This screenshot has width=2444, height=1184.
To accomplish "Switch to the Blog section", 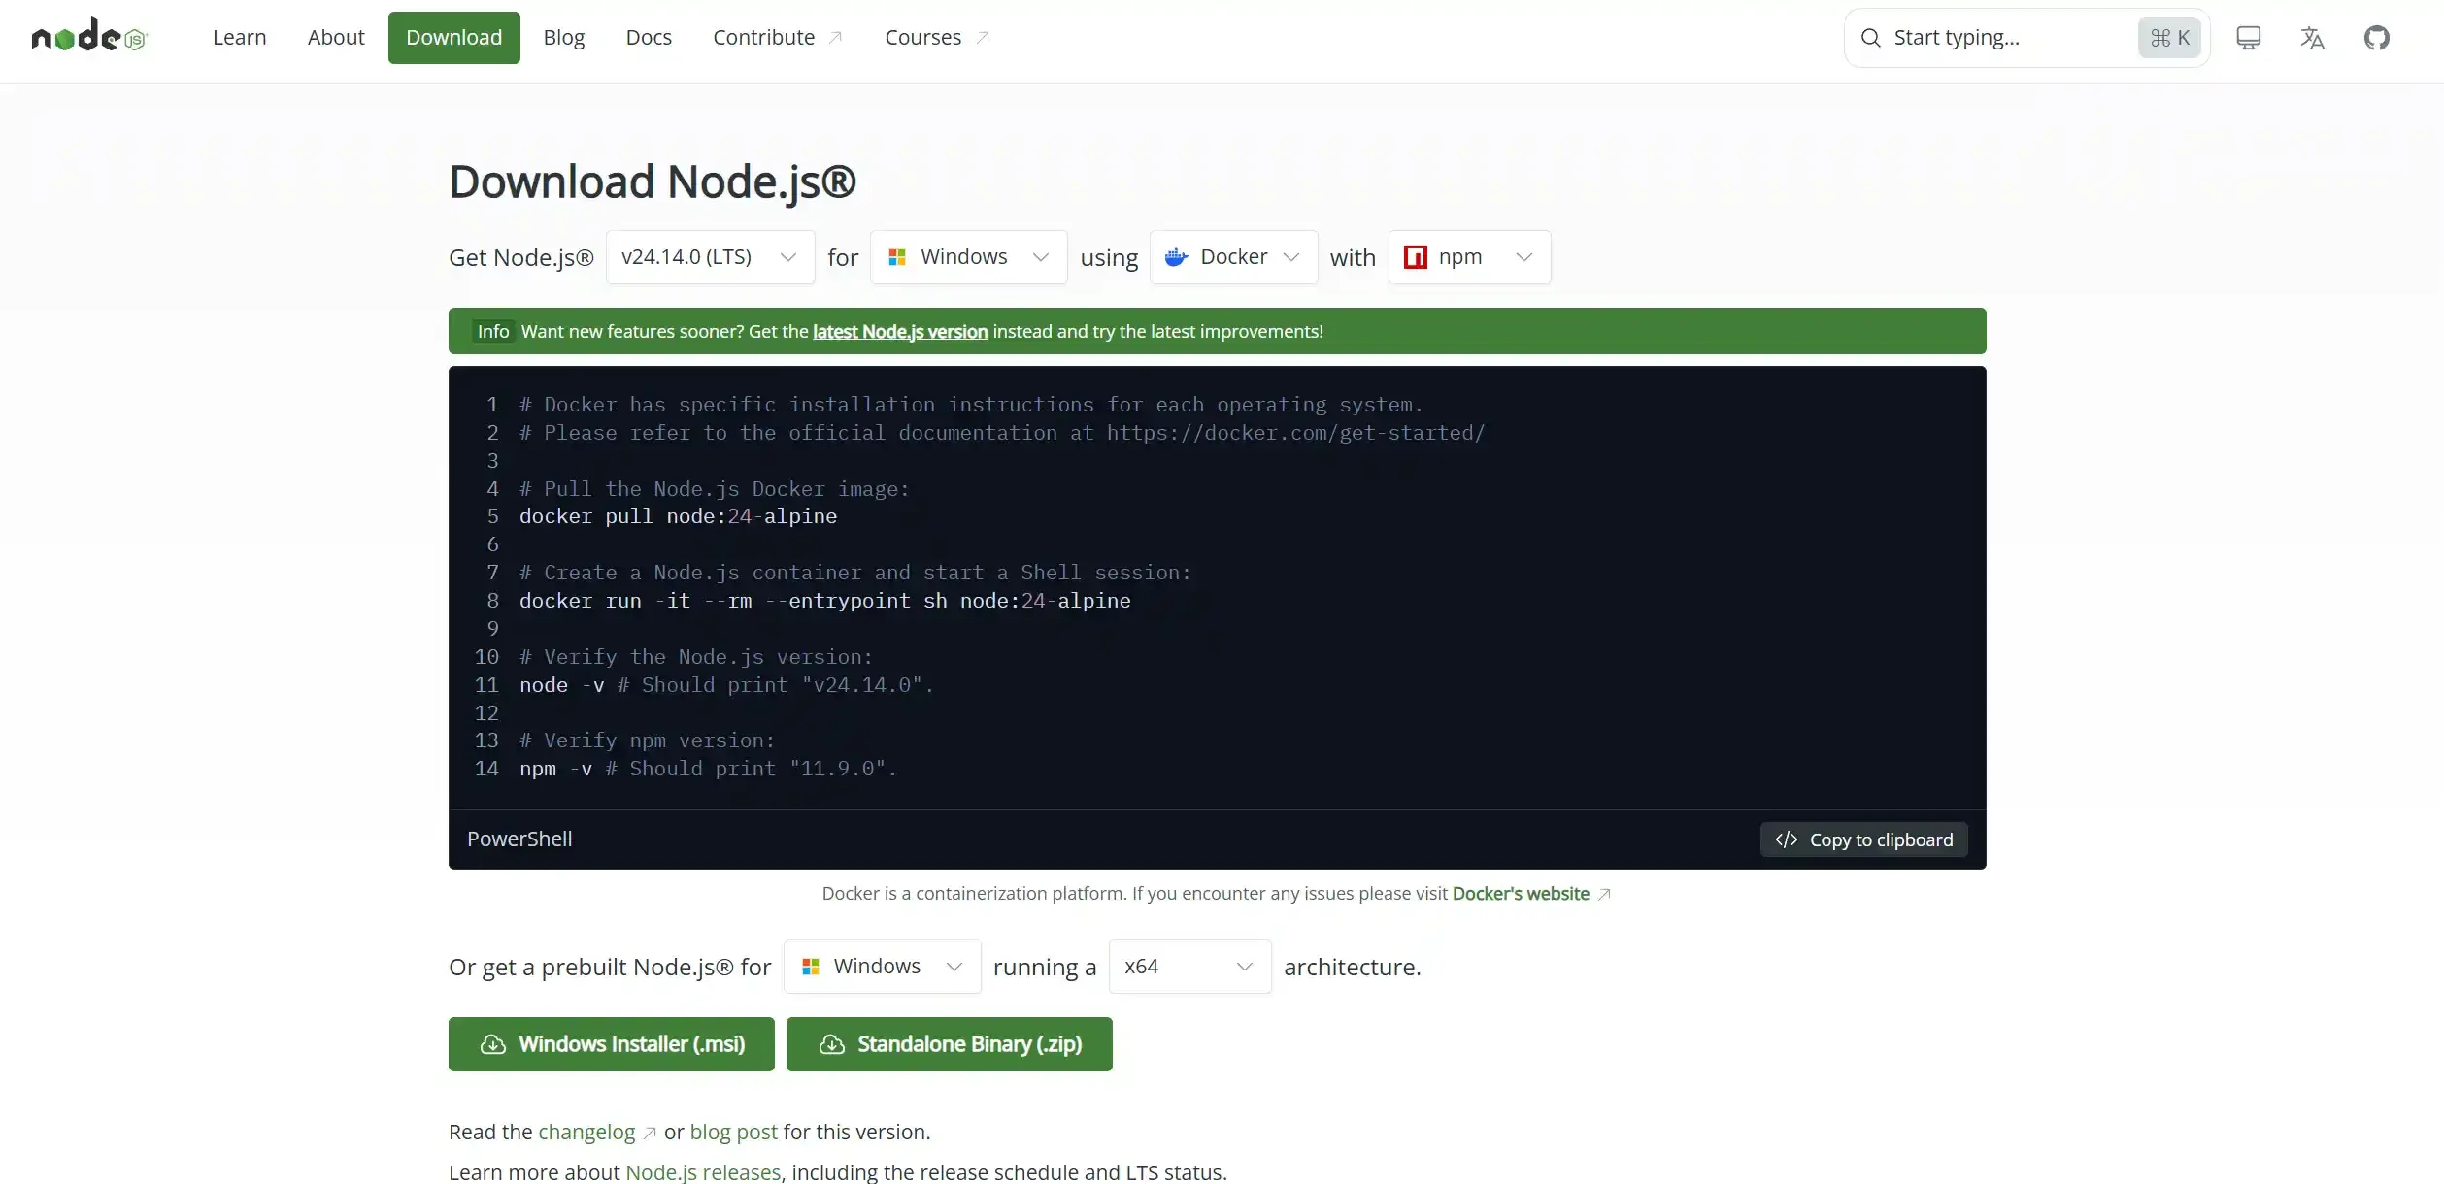I will coord(563,37).
